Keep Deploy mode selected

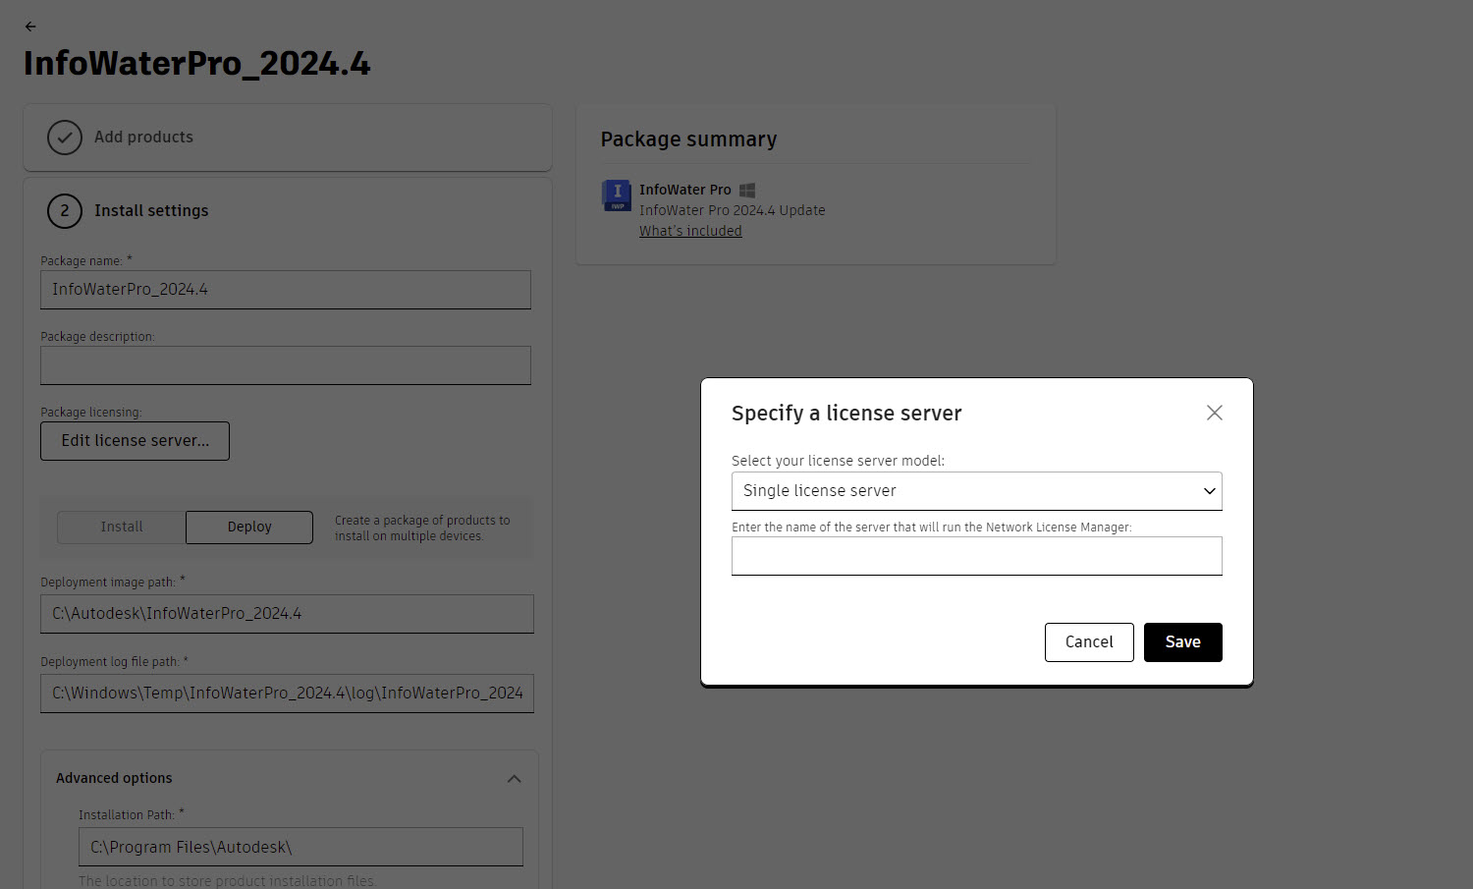click(248, 527)
